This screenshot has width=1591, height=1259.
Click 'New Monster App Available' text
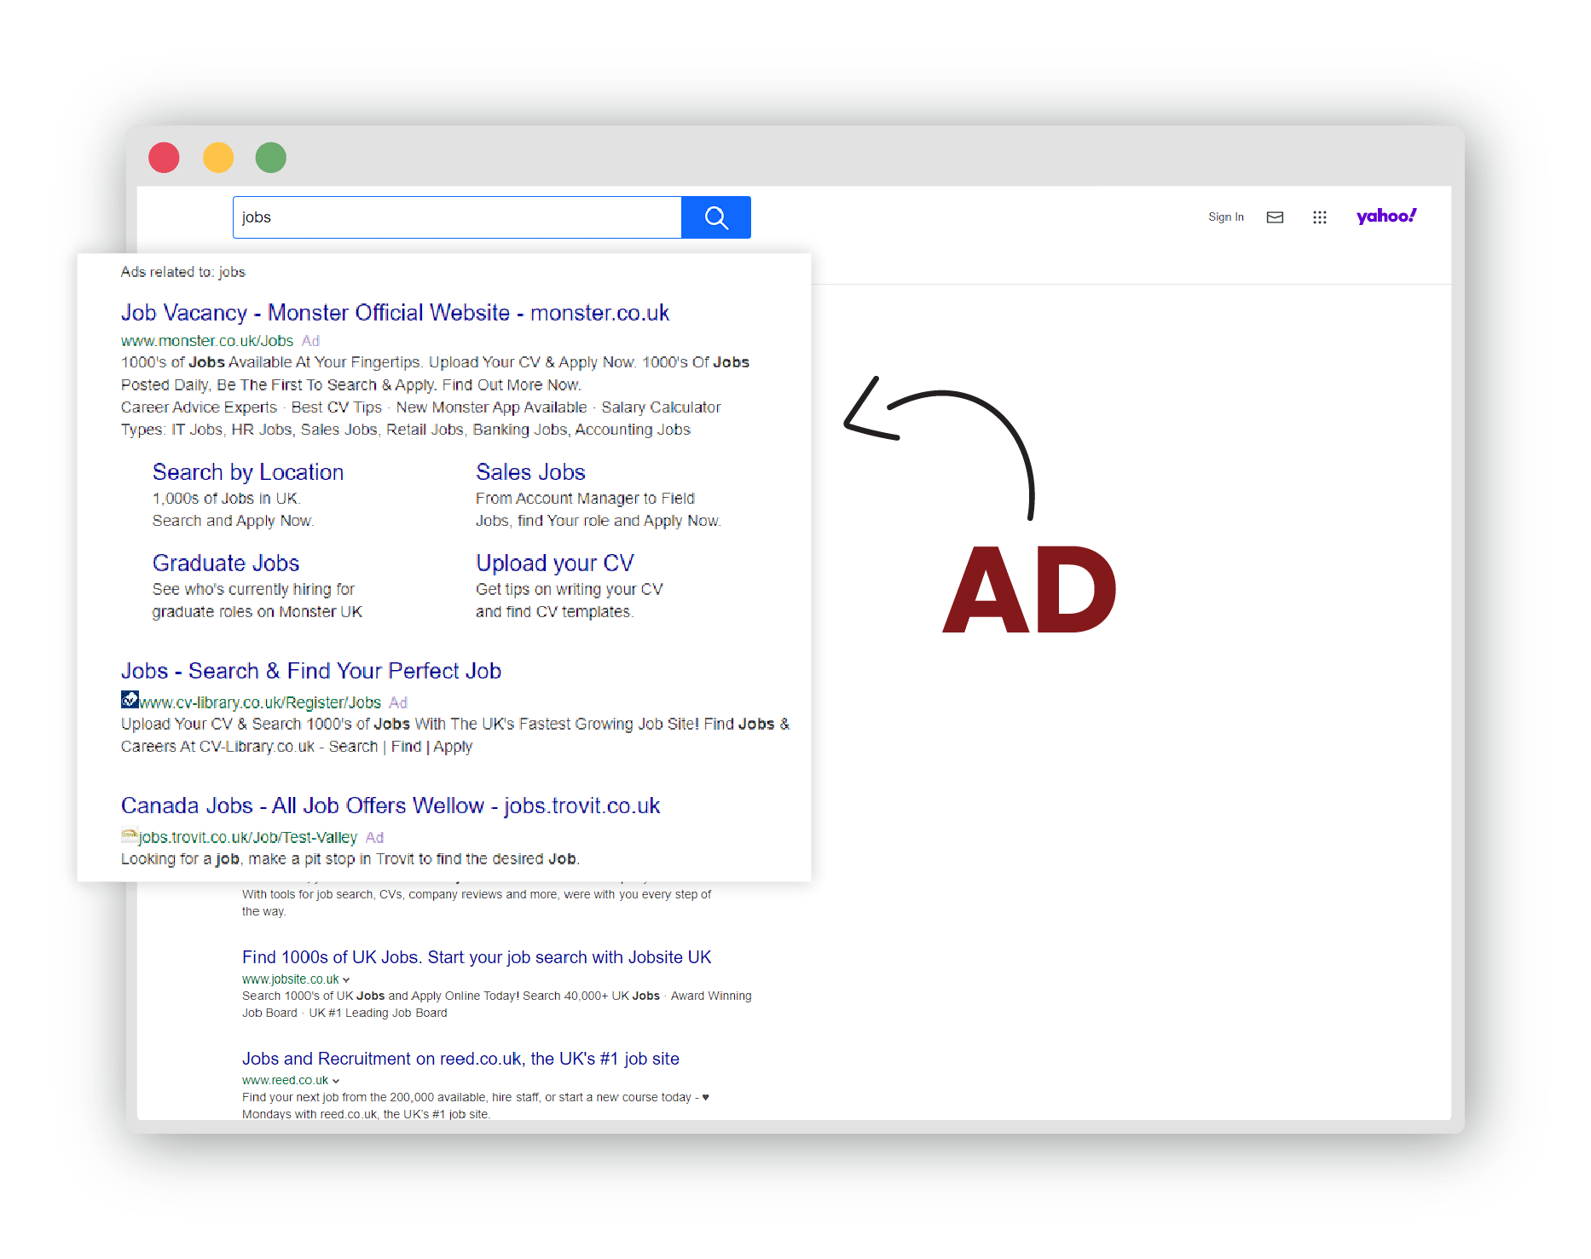point(492,407)
